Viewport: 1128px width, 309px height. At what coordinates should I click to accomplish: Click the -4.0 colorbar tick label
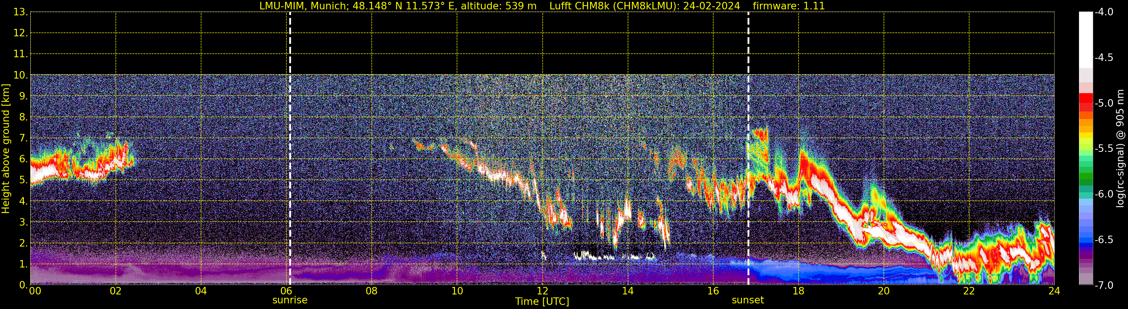coord(1104,12)
